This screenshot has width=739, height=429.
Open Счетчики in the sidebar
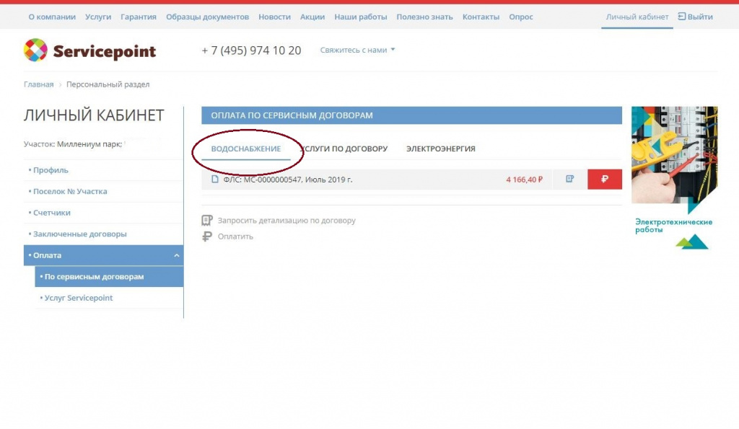(x=52, y=213)
